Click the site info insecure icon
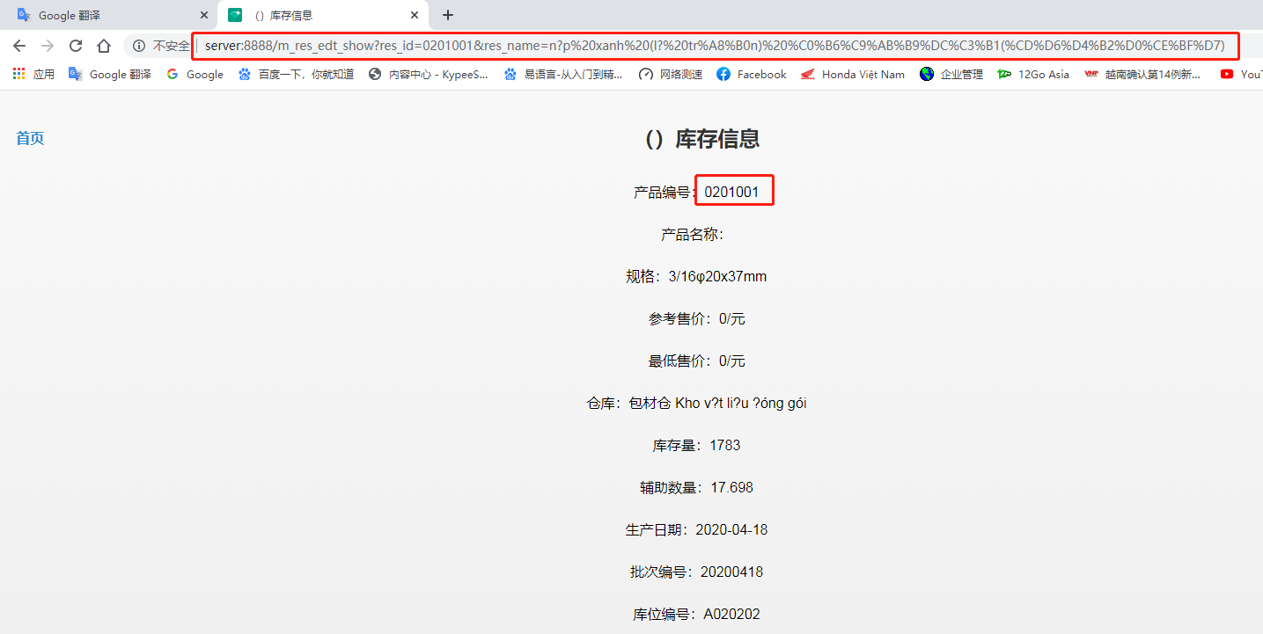 click(139, 46)
